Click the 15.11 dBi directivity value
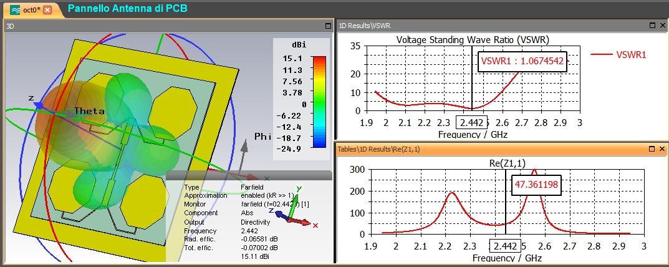 click(255, 257)
